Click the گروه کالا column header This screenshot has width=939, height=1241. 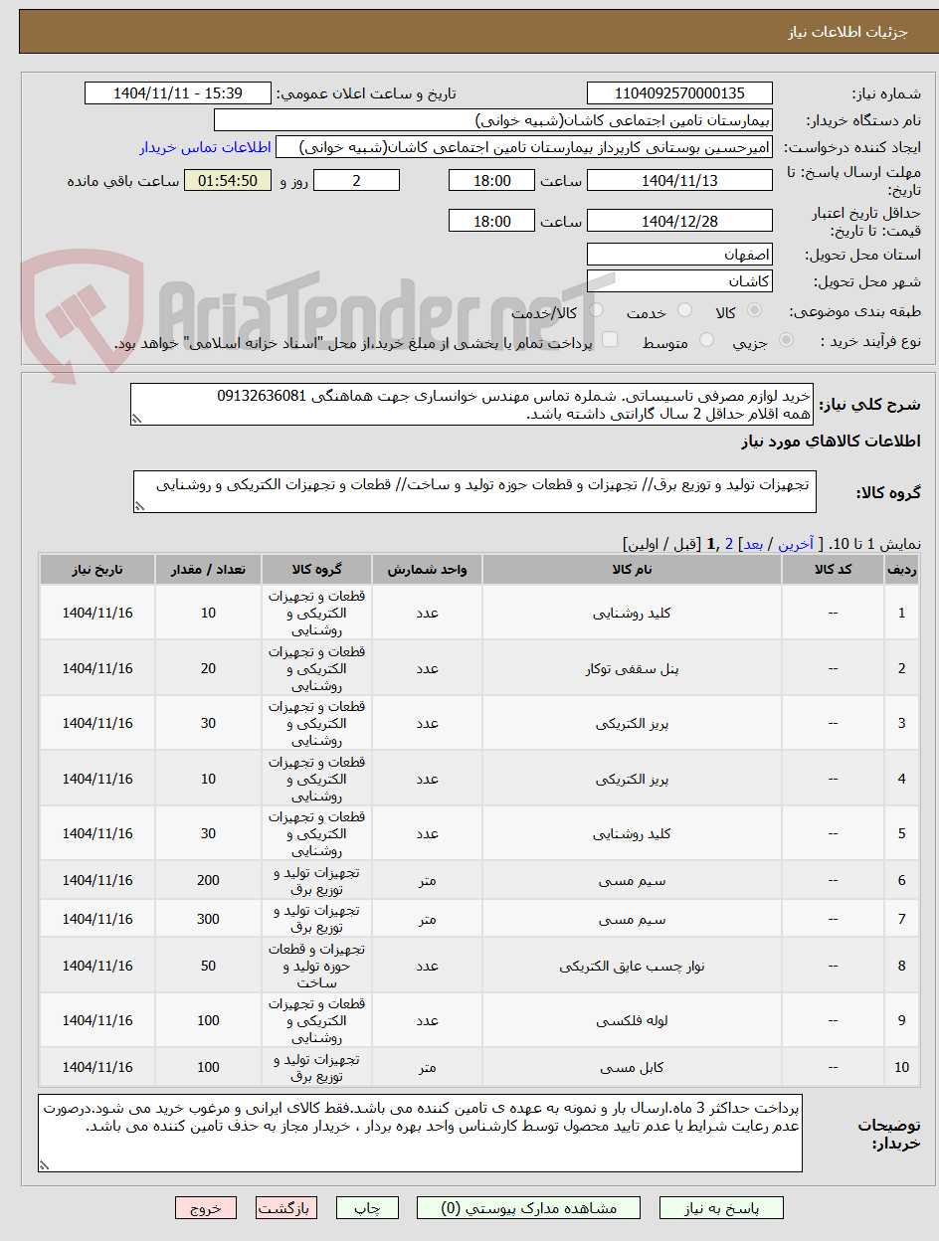pyautogui.click(x=316, y=569)
